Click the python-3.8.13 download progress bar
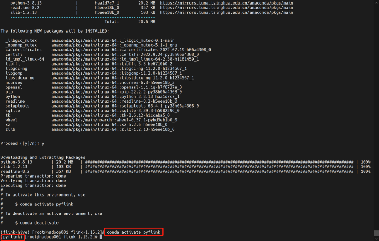This screenshot has height=241, width=379. click(x=219, y=162)
